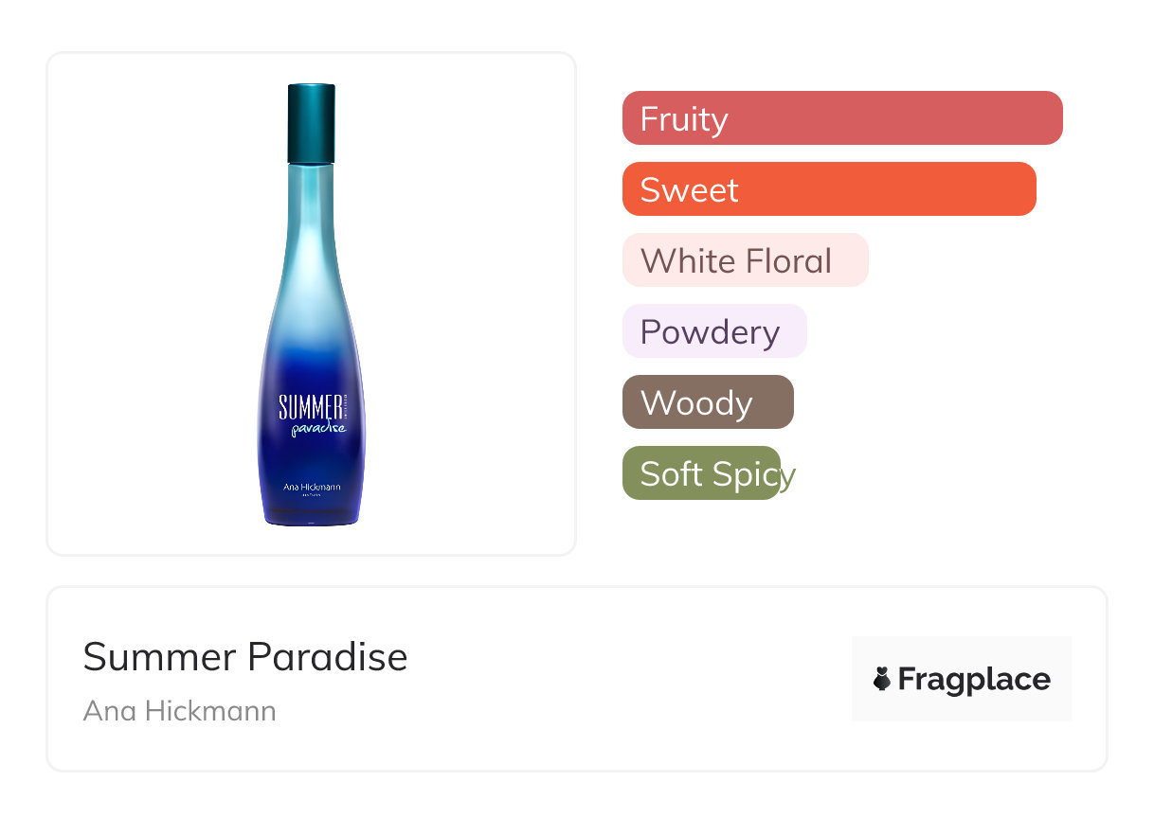The image size is (1154, 818).
Task: Click the letter y overflowing Soft Spicy bar
Action: click(787, 476)
